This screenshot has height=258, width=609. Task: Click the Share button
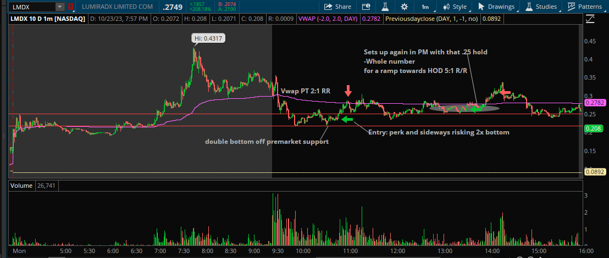pyautogui.click(x=337, y=7)
